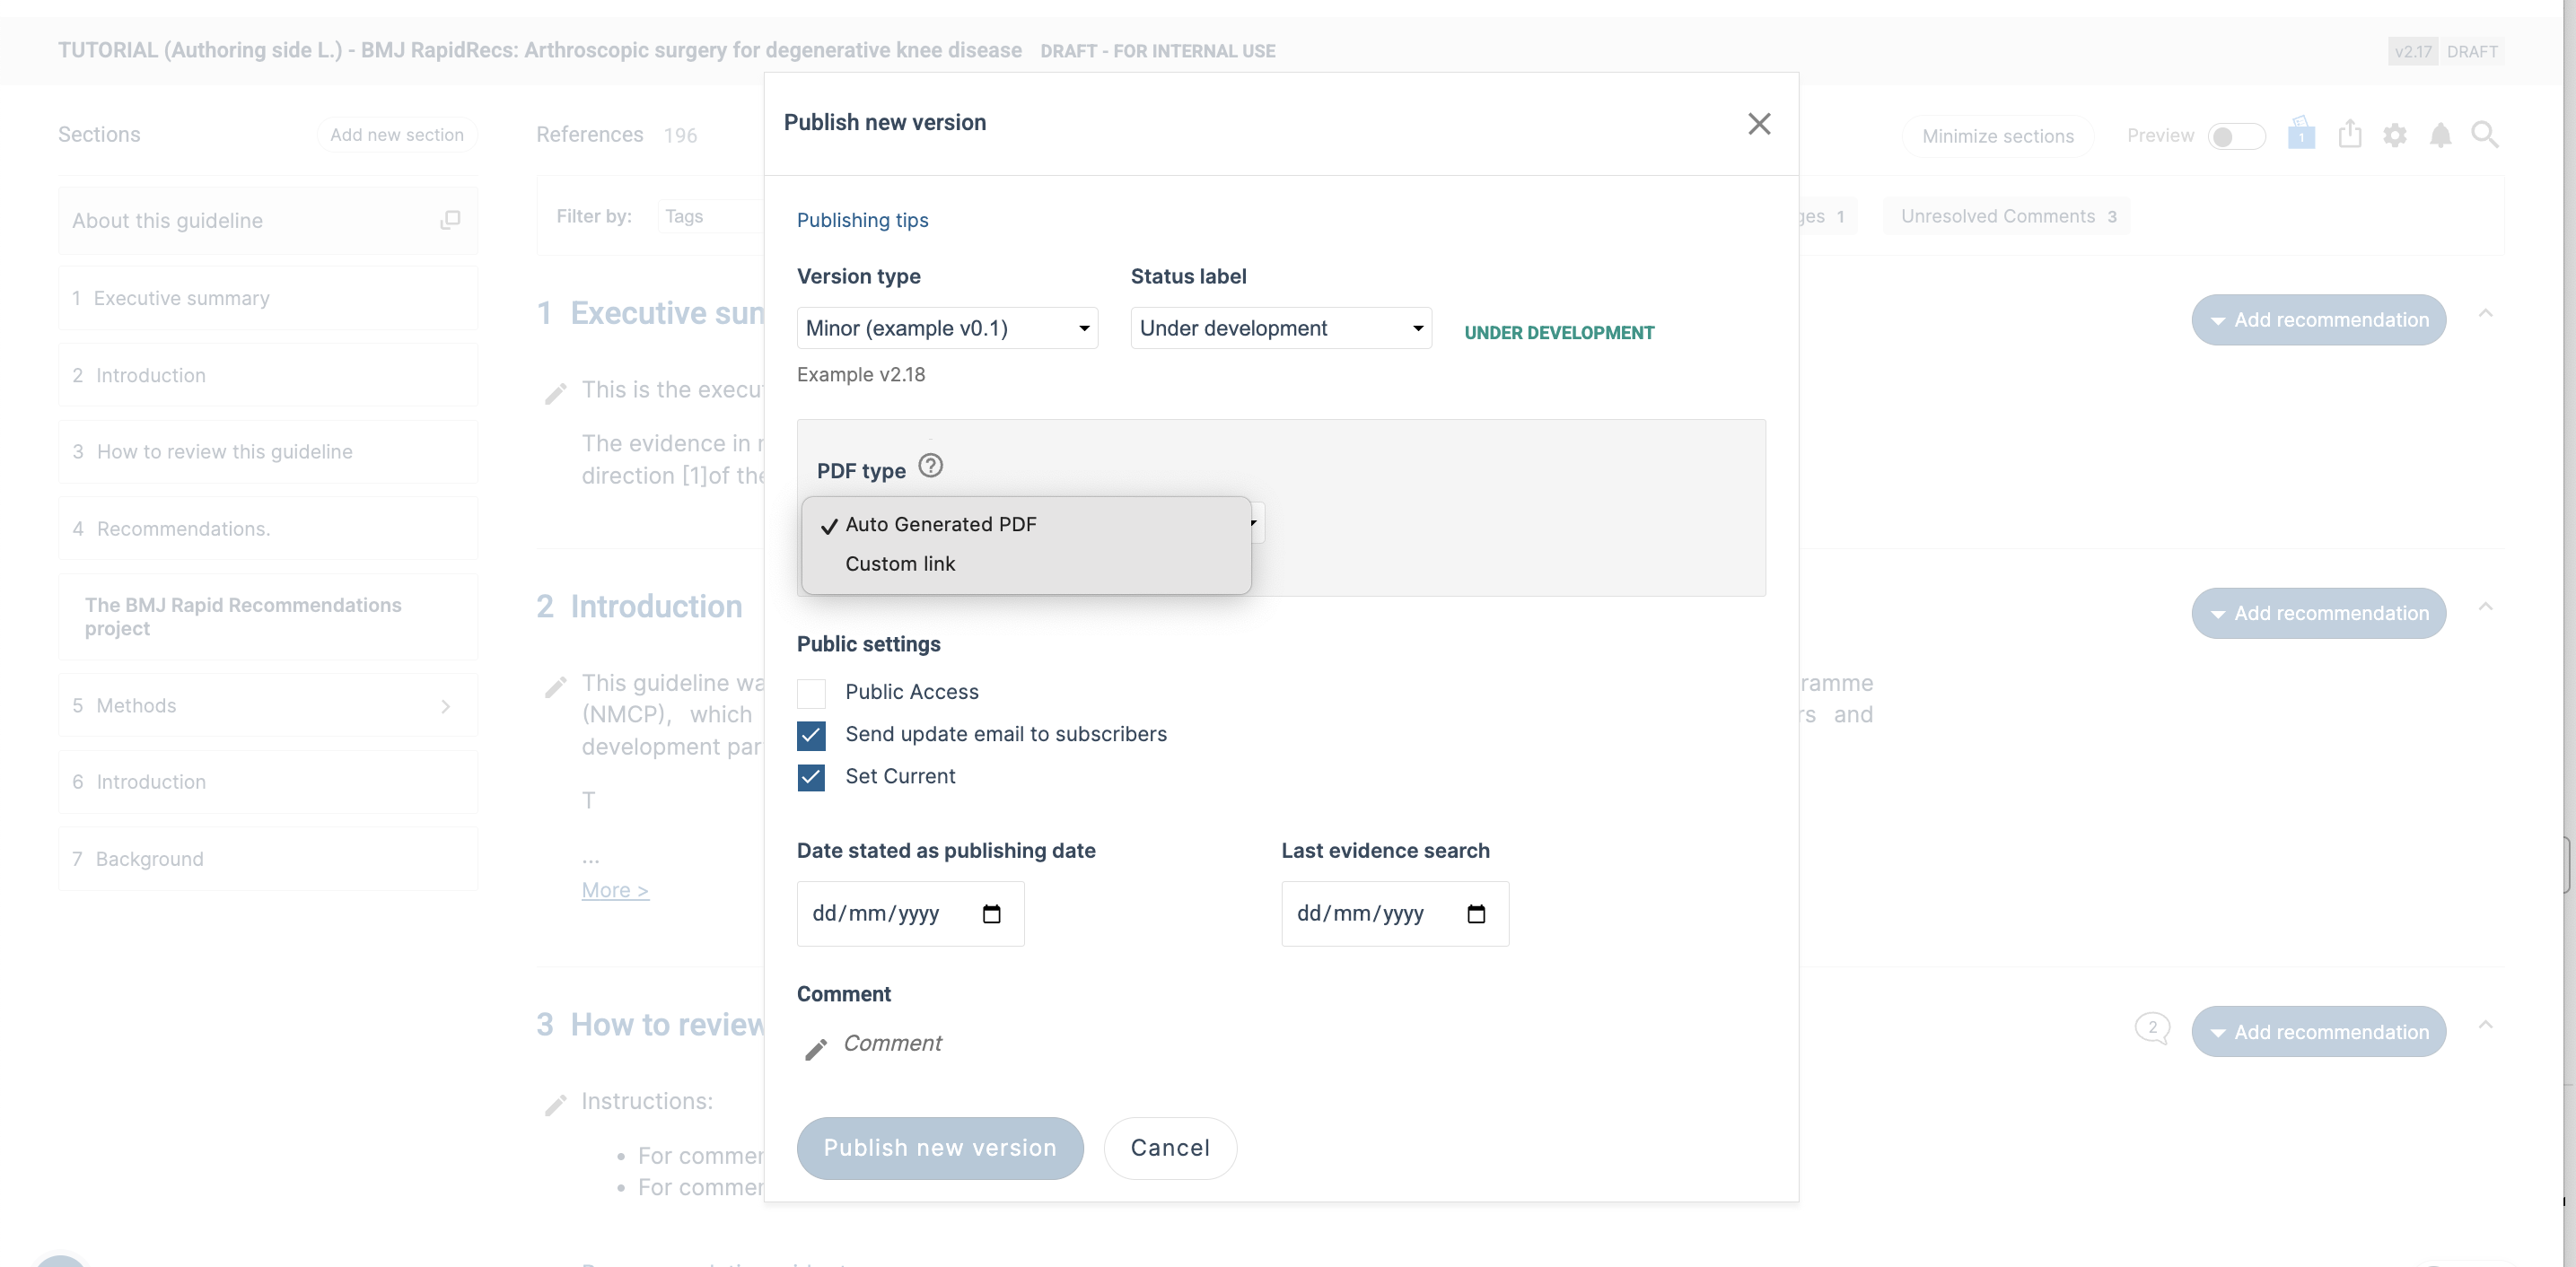Cancel the publish dialog
Image resolution: width=2576 pixels, height=1267 pixels.
pos(1170,1148)
